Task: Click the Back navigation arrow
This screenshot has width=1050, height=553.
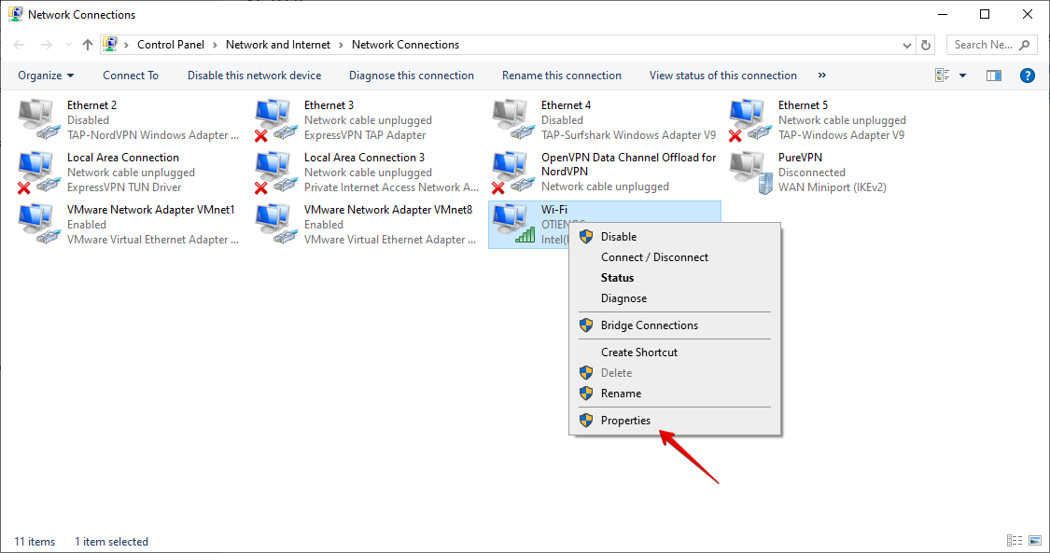Action: [x=19, y=45]
